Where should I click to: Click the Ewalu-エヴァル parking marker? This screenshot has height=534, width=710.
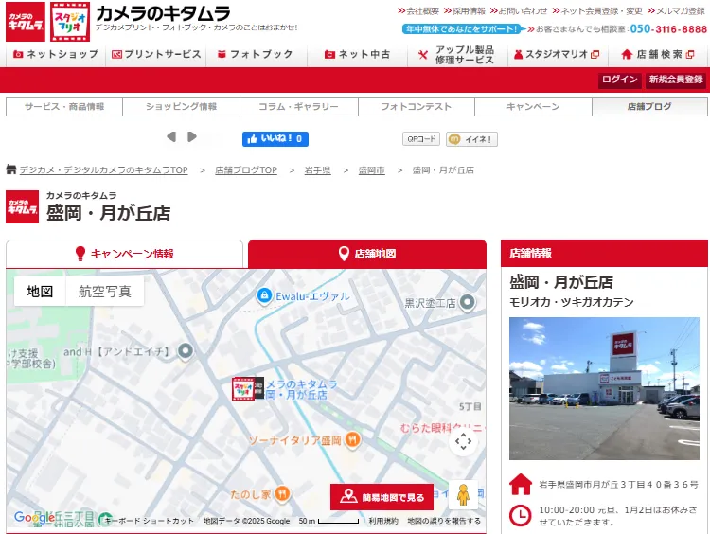pyautogui.click(x=264, y=295)
